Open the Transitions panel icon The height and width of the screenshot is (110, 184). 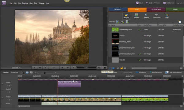pos(156,16)
